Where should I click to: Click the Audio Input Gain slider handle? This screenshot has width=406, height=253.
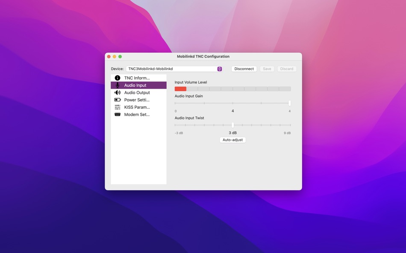289,103
